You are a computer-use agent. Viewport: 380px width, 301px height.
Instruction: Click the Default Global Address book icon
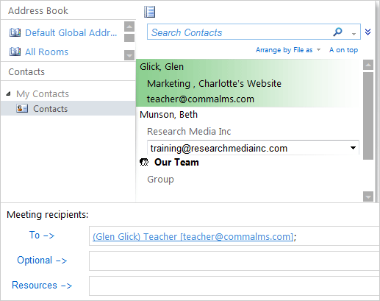tap(15, 32)
